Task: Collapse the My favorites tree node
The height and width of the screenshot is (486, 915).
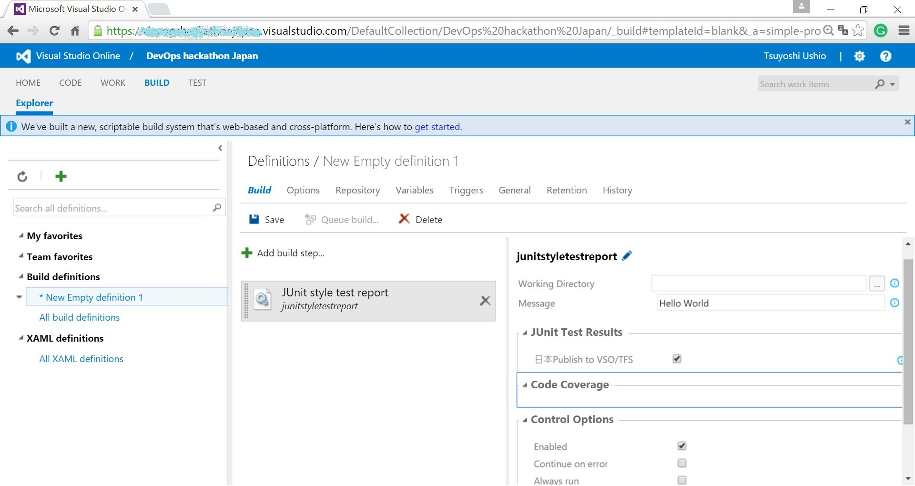Action: point(21,235)
